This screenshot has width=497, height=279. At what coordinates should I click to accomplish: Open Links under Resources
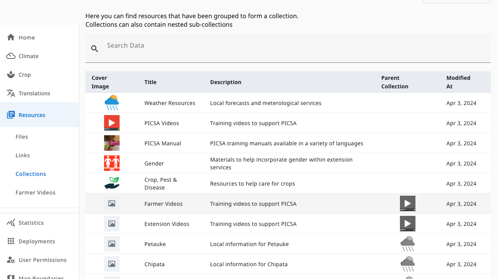point(39,155)
